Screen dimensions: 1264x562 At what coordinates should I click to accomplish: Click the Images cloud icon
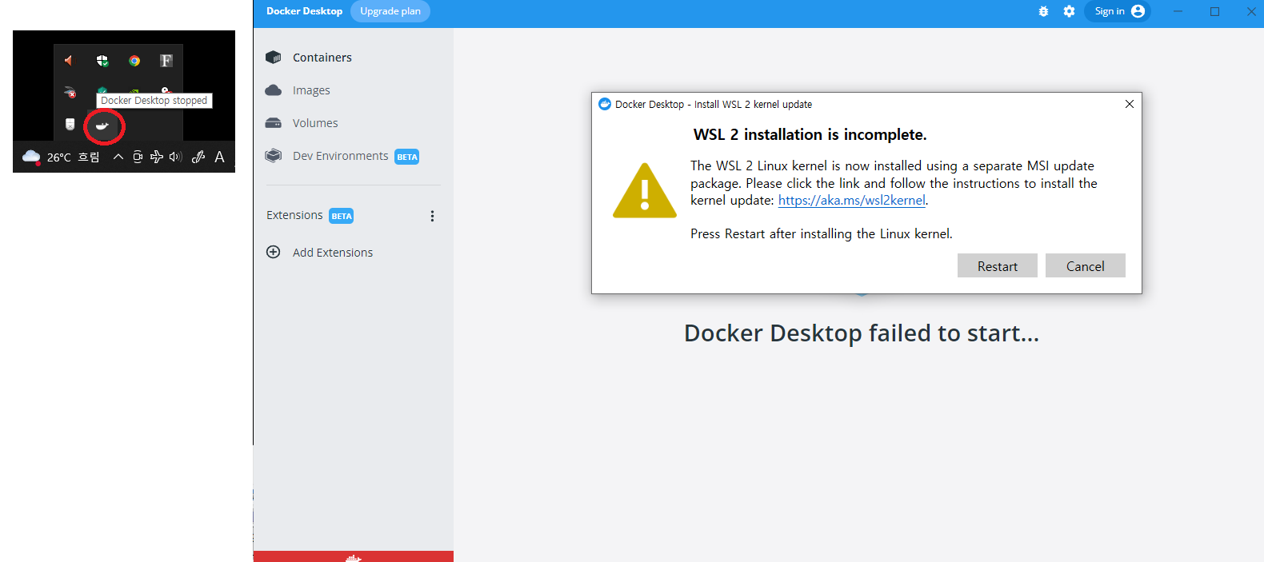[x=274, y=90]
